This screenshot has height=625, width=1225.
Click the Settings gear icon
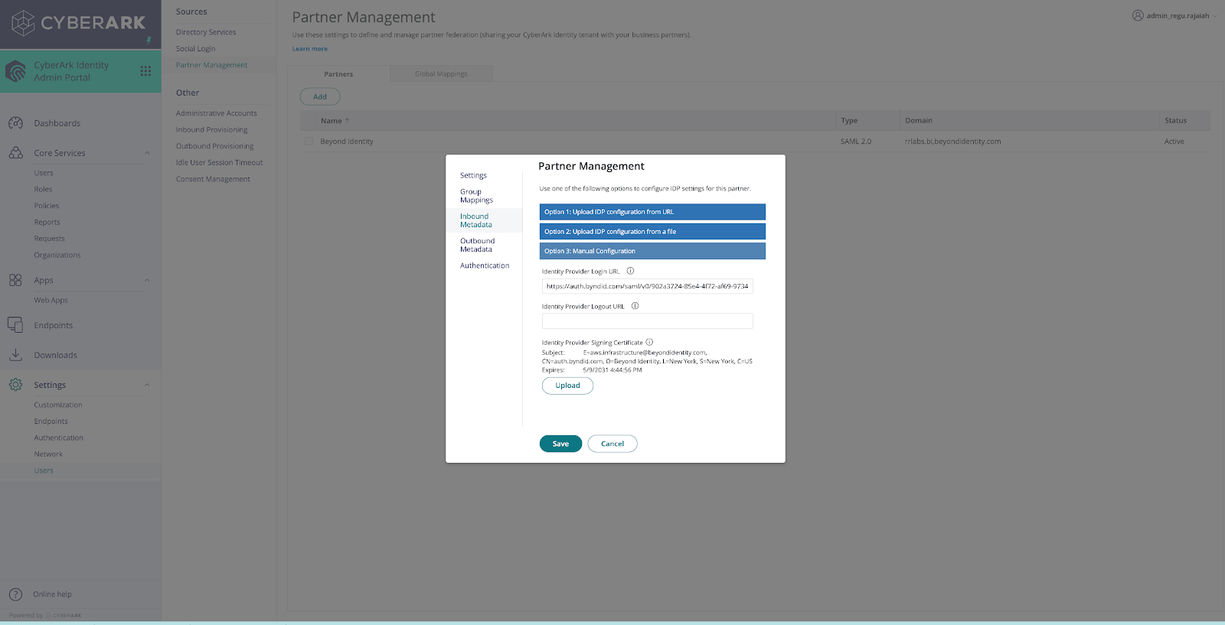[15, 385]
